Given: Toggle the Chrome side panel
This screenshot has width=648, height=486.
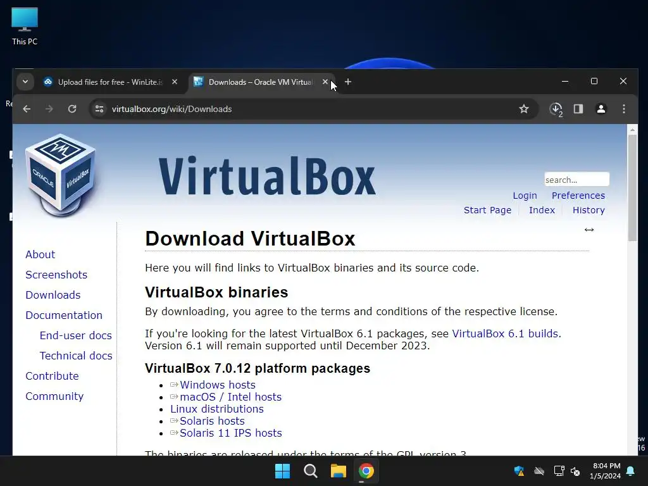Looking at the screenshot, I should (x=578, y=109).
